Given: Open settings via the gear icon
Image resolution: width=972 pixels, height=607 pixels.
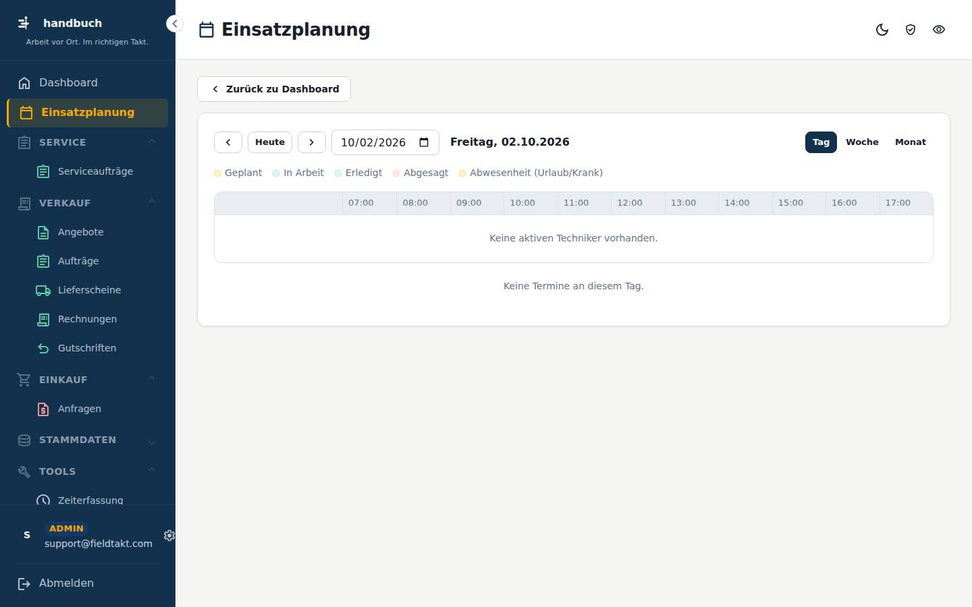Looking at the screenshot, I should click(x=169, y=536).
